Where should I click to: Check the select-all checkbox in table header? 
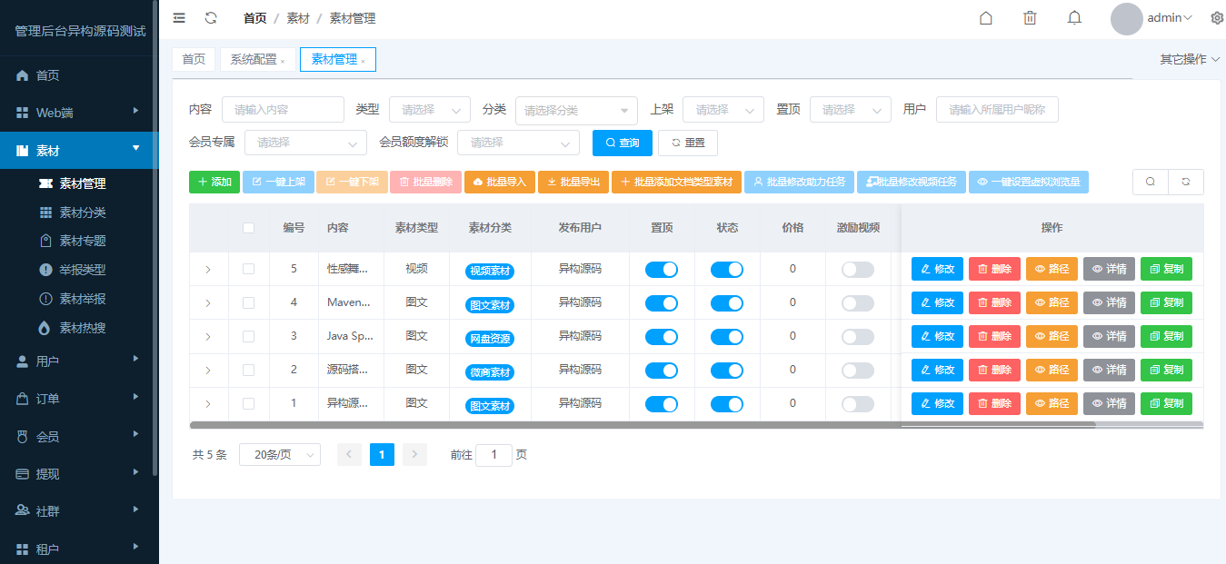point(249,228)
